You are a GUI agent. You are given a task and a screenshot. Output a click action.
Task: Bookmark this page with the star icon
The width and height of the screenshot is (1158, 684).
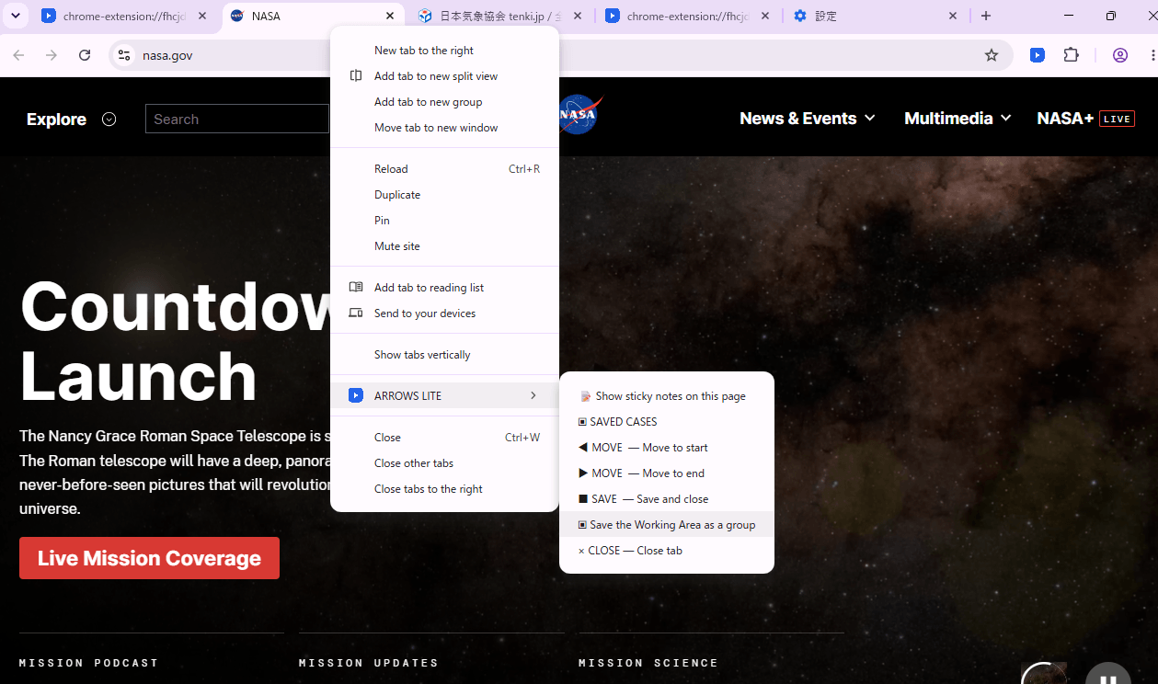pos(992,55)
